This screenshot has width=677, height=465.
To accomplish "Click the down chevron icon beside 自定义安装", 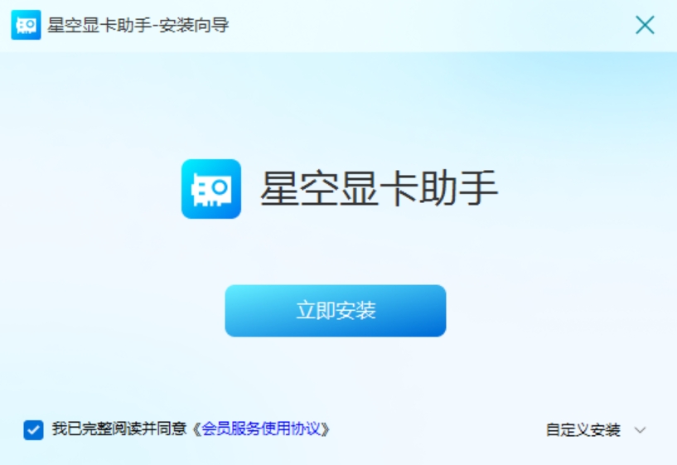I will (x=640, y=430).
